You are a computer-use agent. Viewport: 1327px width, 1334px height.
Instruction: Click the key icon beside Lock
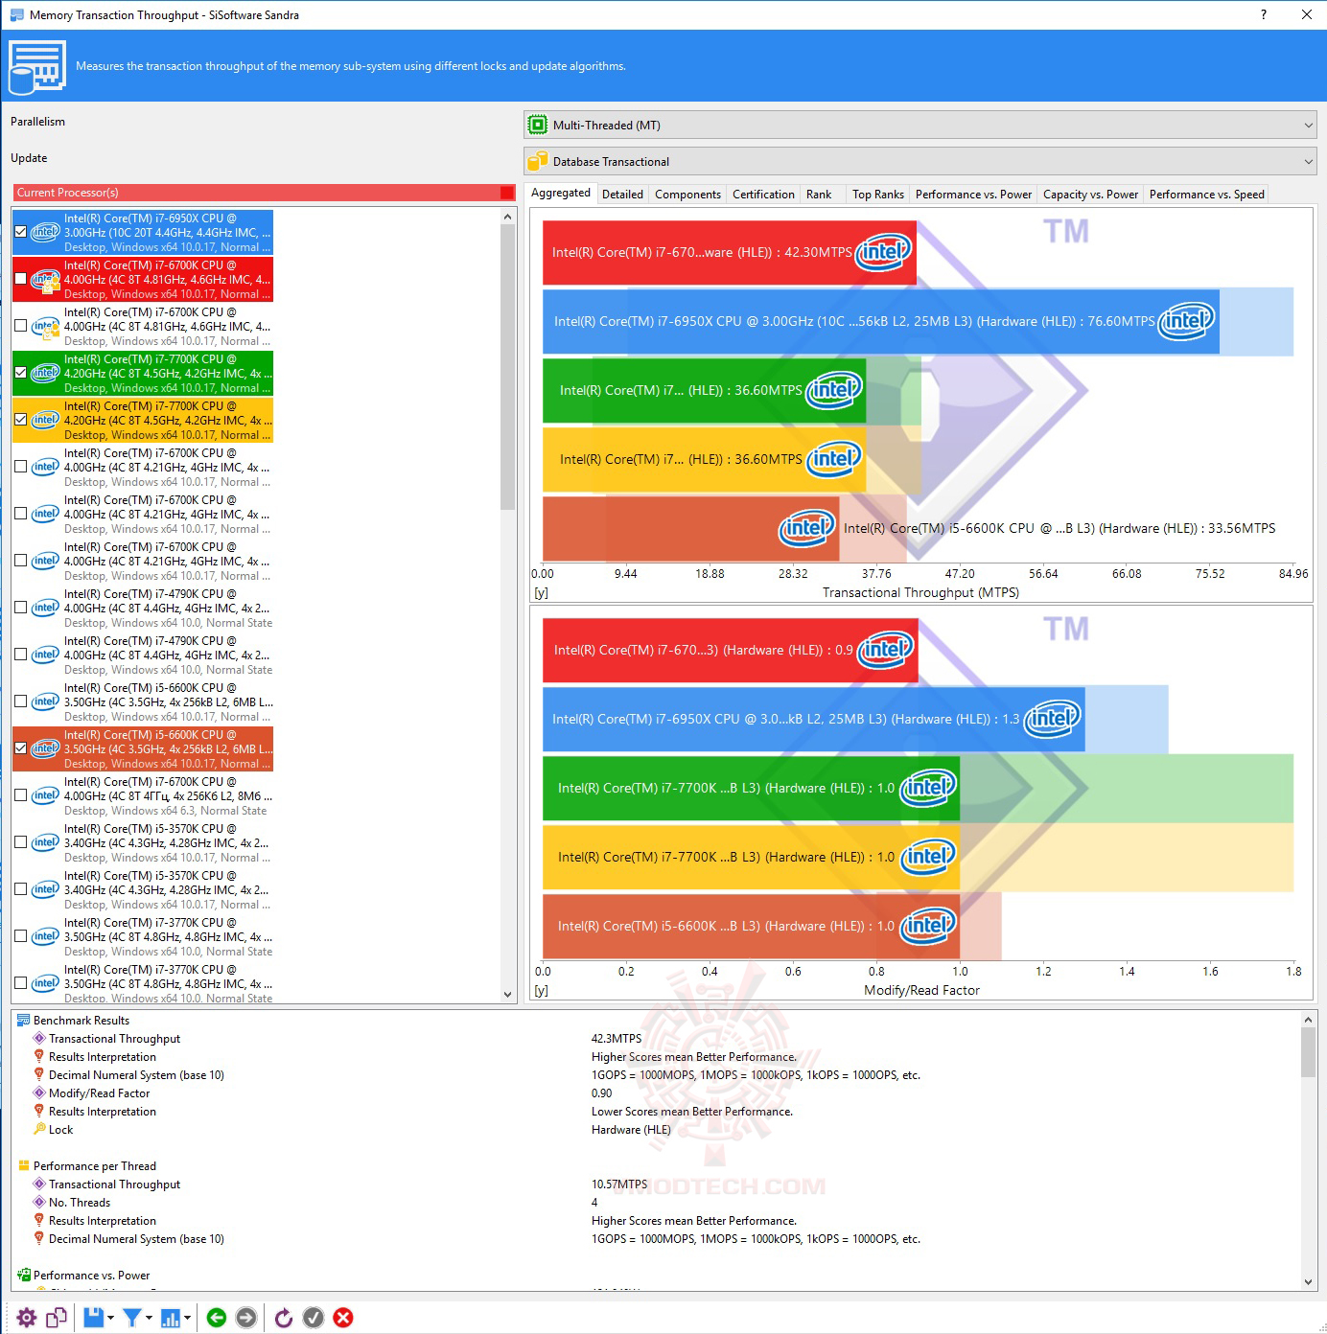(x=39, y=1130)
